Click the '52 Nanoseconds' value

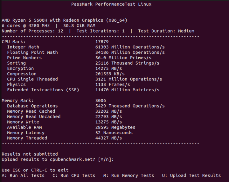pos(114,133)
